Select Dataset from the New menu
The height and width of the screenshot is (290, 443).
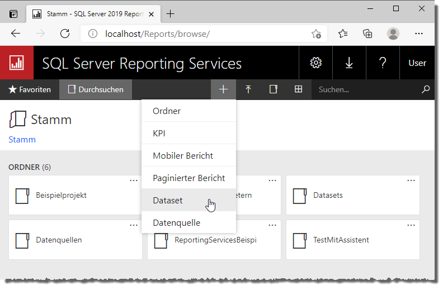[168, 200]
